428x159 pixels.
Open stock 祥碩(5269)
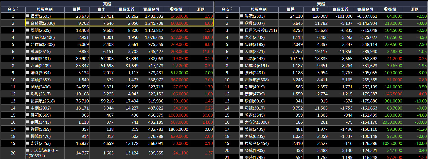pyautogui.click(x=41, y=129)
